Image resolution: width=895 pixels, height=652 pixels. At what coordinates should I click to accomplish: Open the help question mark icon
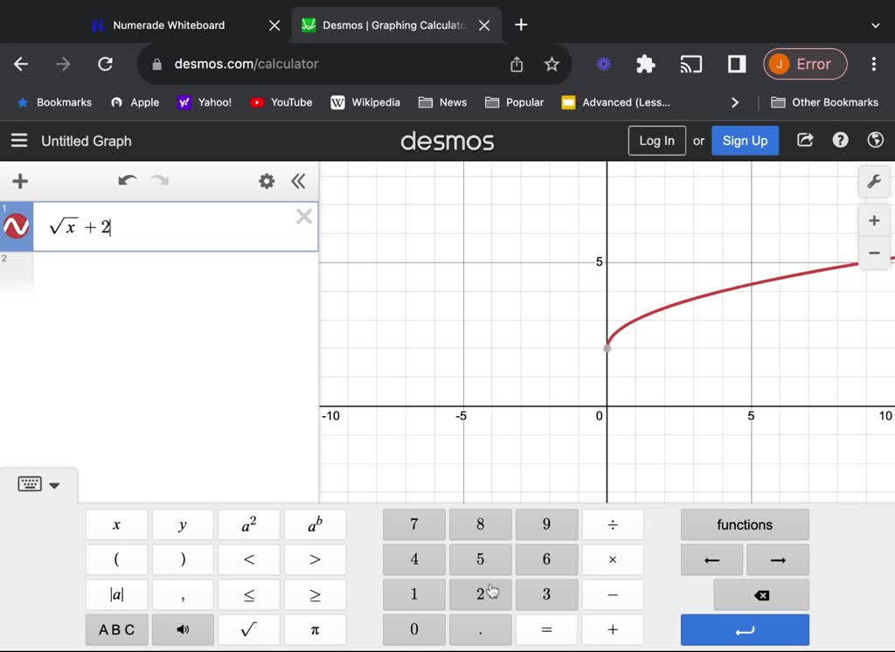click(840, 140)
